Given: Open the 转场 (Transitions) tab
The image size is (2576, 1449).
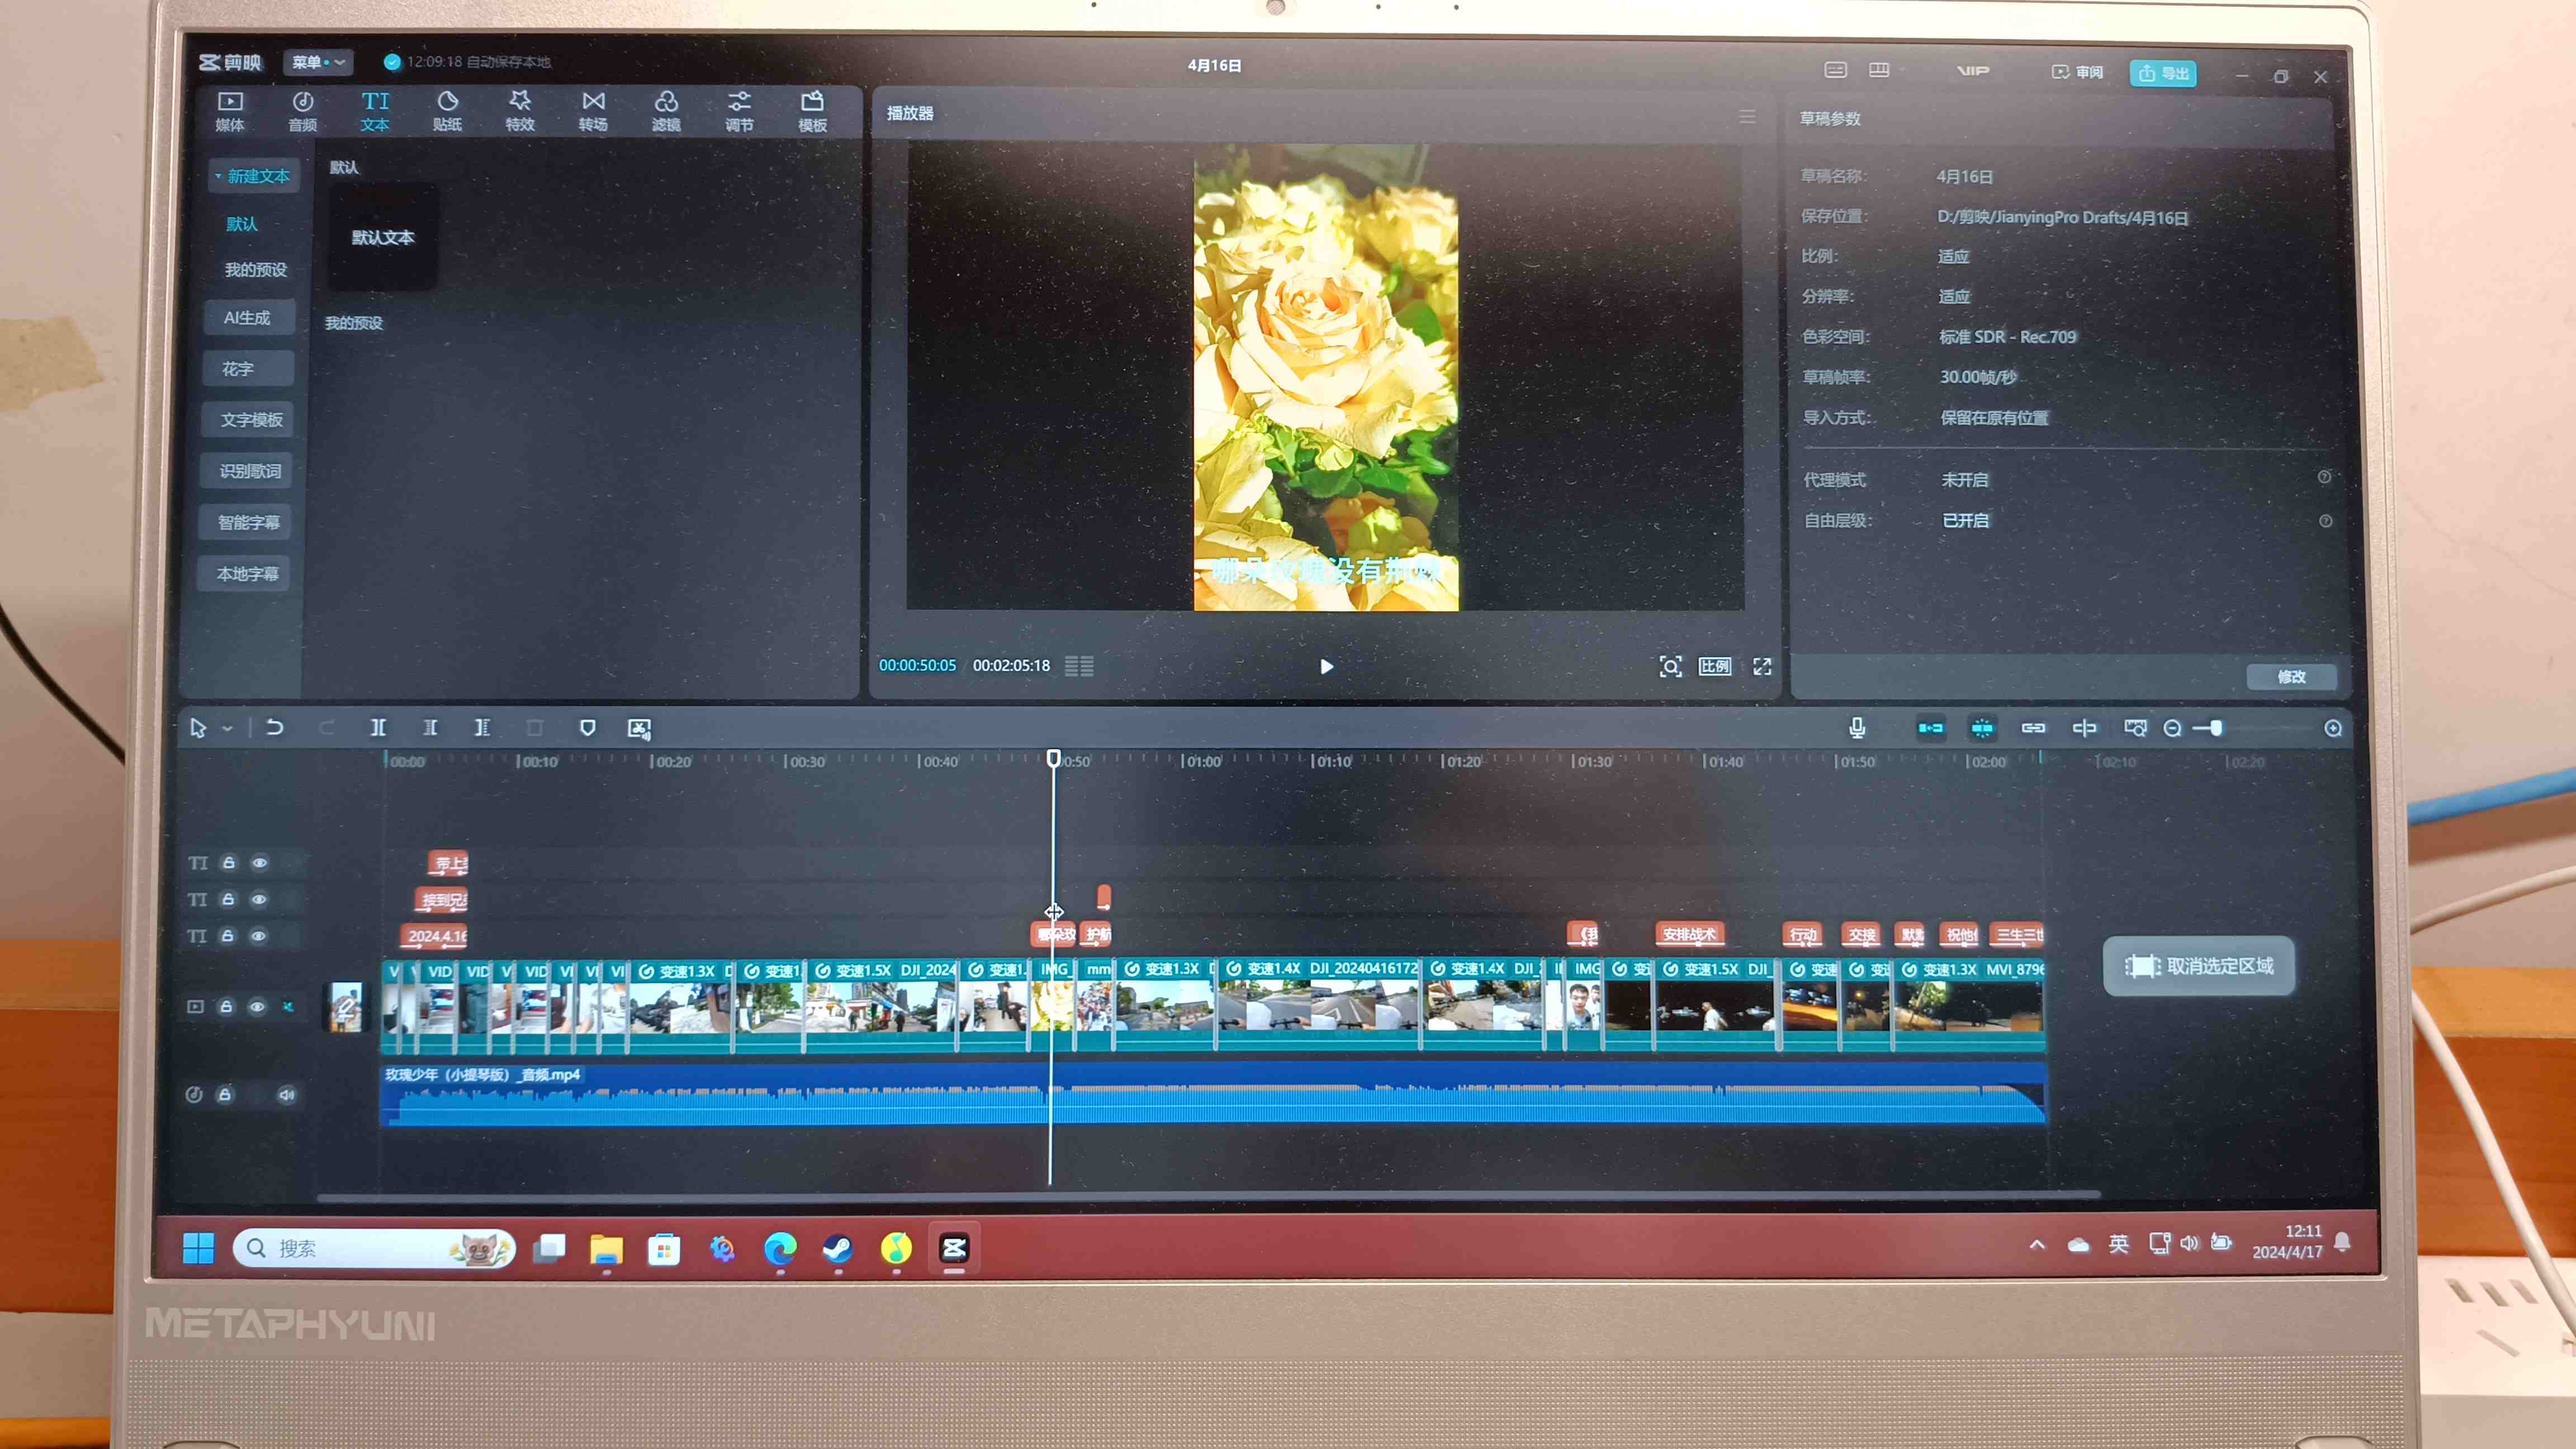Looking at the screenshot, I should coord(593,111).
